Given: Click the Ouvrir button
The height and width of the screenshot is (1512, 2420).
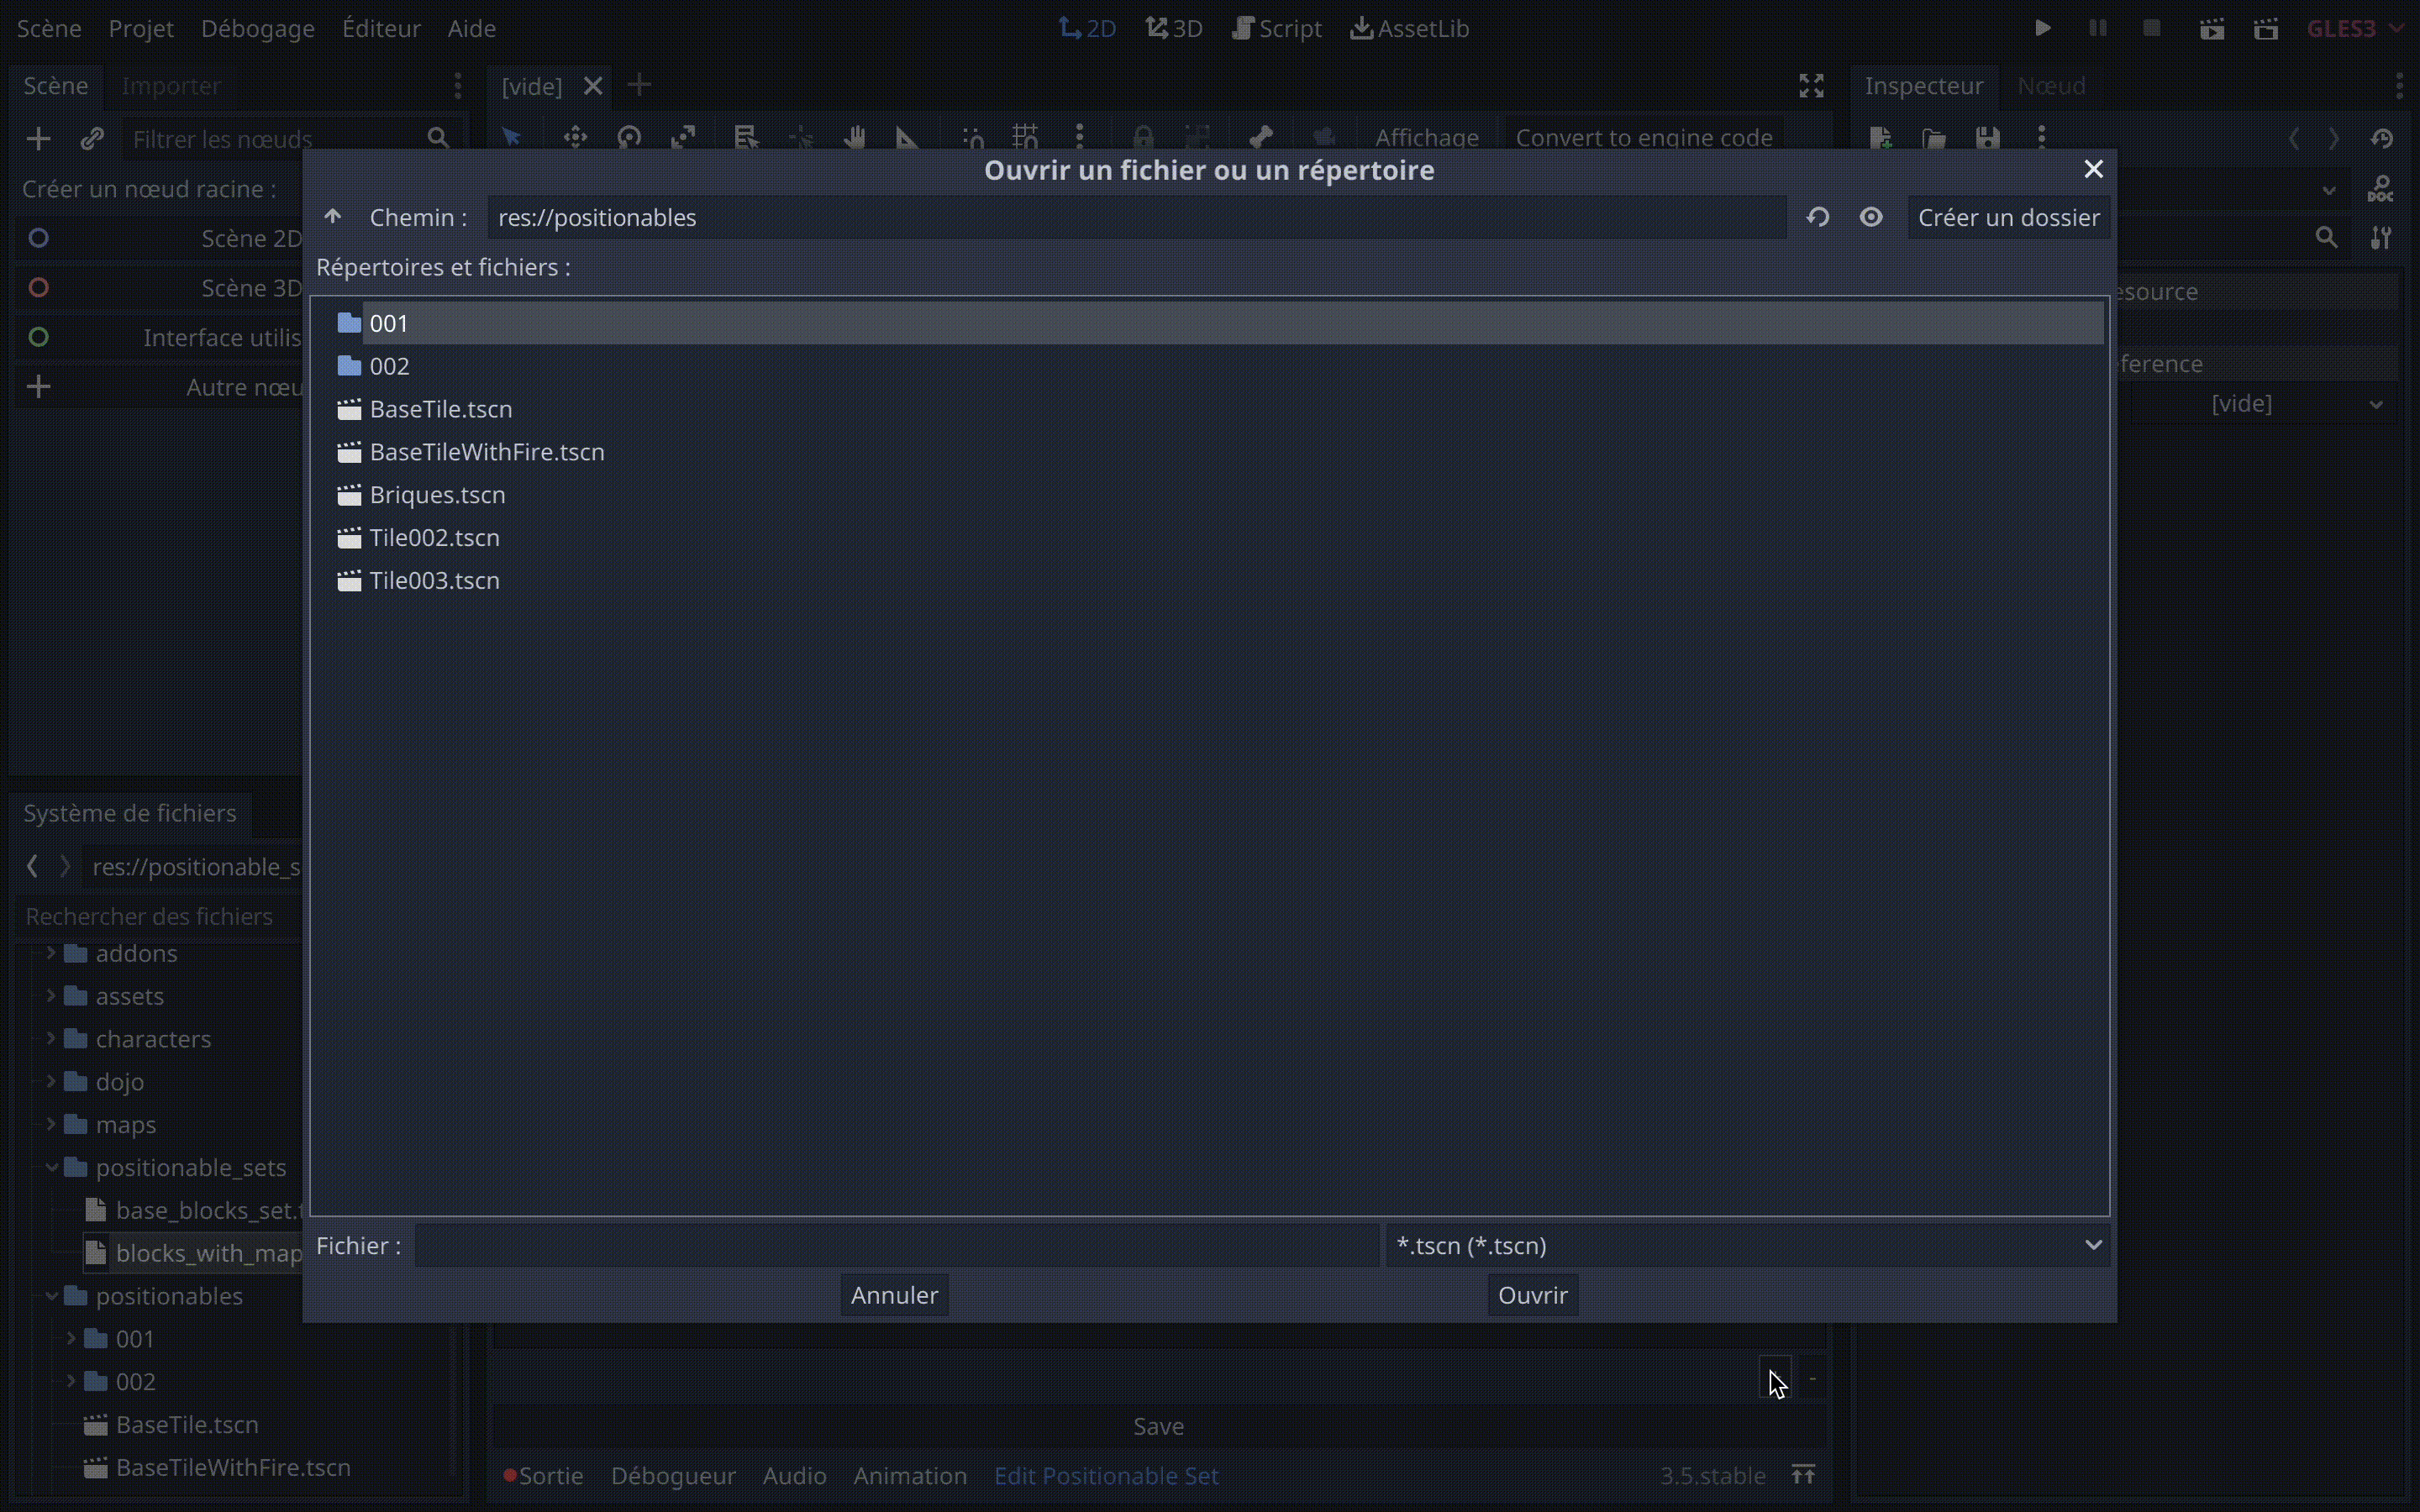Looking at the screenshot, I should pos(1532,1295).
